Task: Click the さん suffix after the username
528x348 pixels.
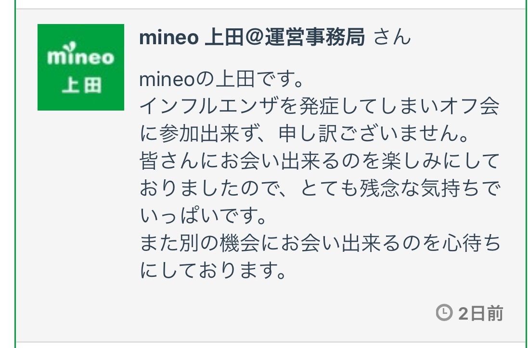Action: coord(392,37)
